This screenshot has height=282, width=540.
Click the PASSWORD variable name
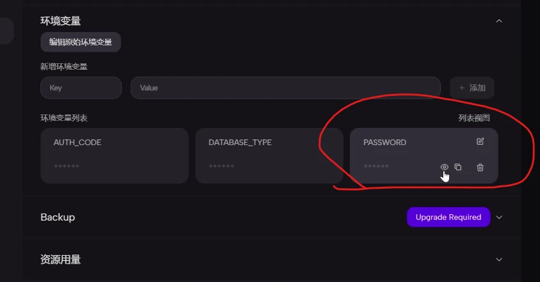[385, 143]
